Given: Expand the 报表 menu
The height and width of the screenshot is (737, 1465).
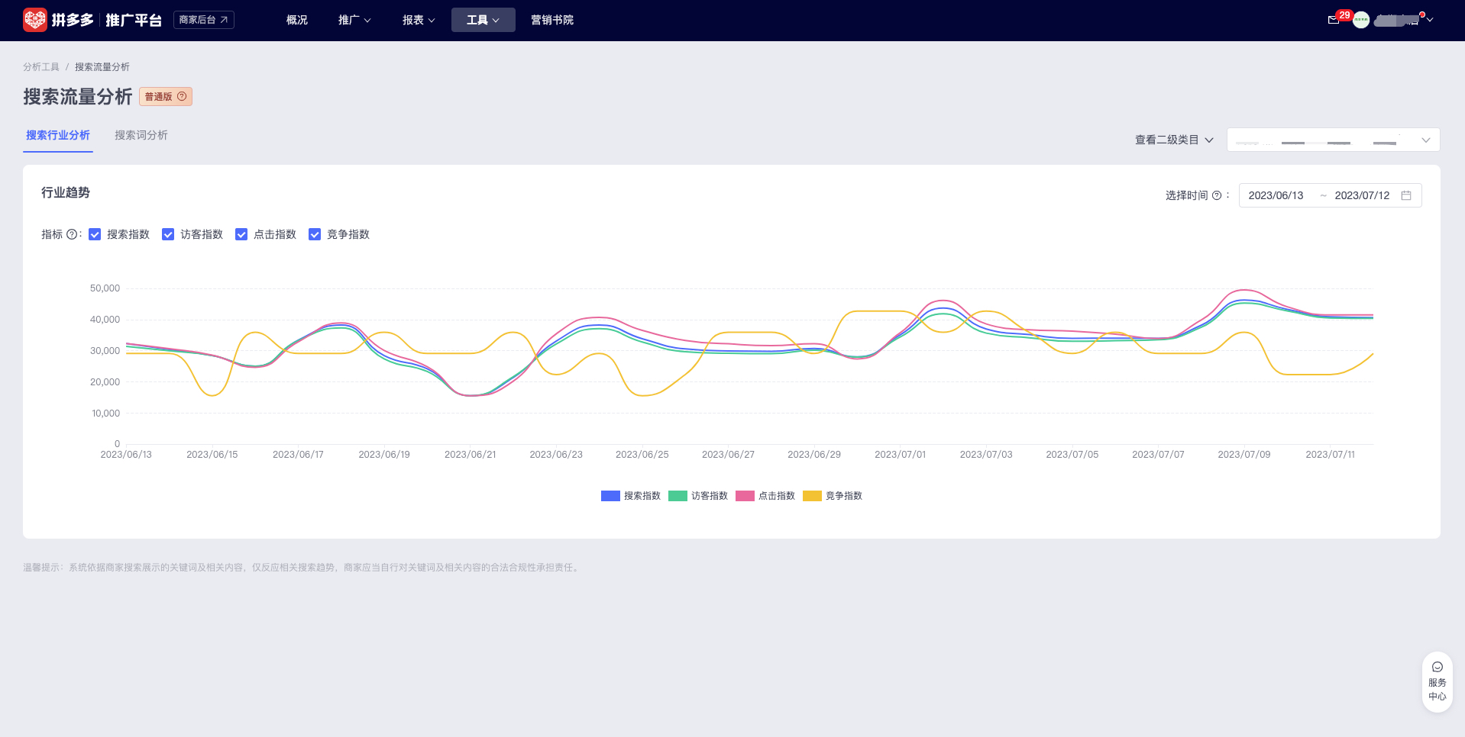Looking at the screenshot, I should click(419, 20).
